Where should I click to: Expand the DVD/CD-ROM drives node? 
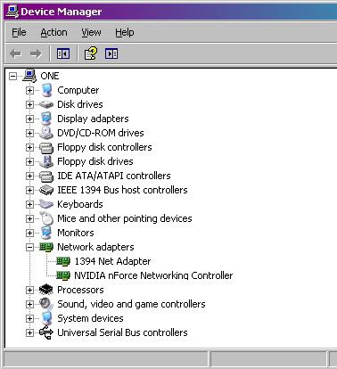tap(29, 133)
